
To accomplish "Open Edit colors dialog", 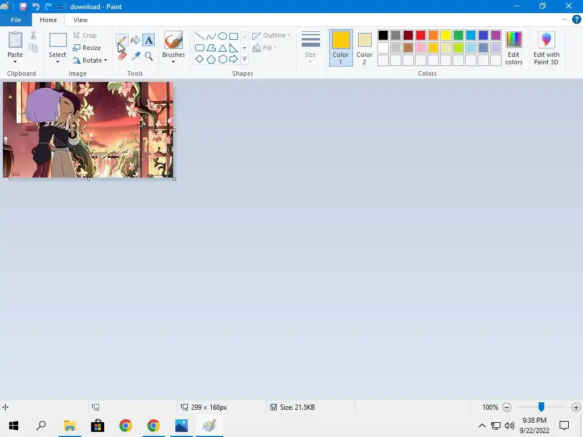I will click(x=514, y=48).
